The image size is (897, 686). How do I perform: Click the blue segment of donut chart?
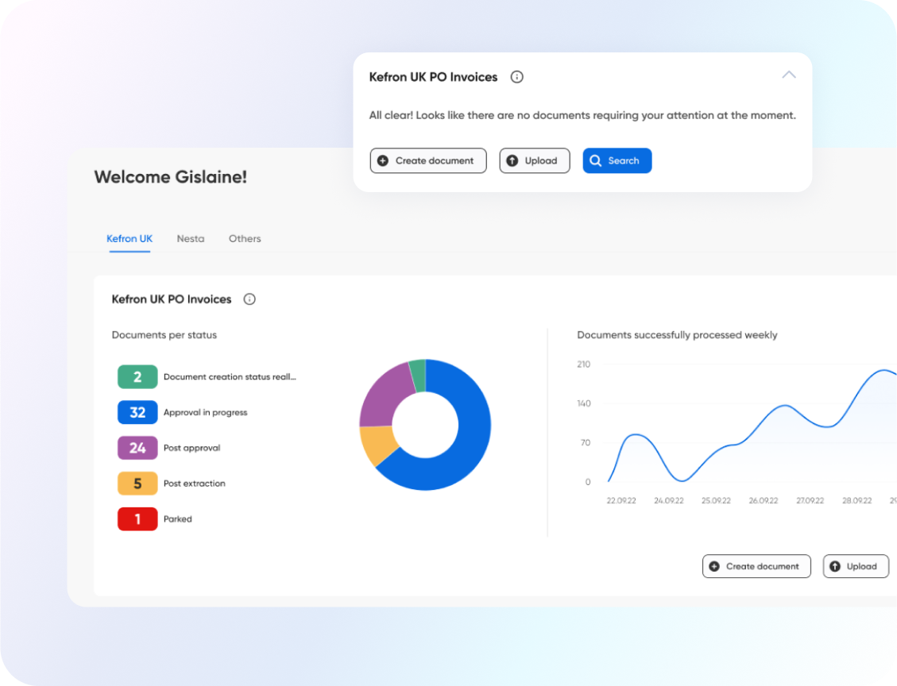pos(472,434)
